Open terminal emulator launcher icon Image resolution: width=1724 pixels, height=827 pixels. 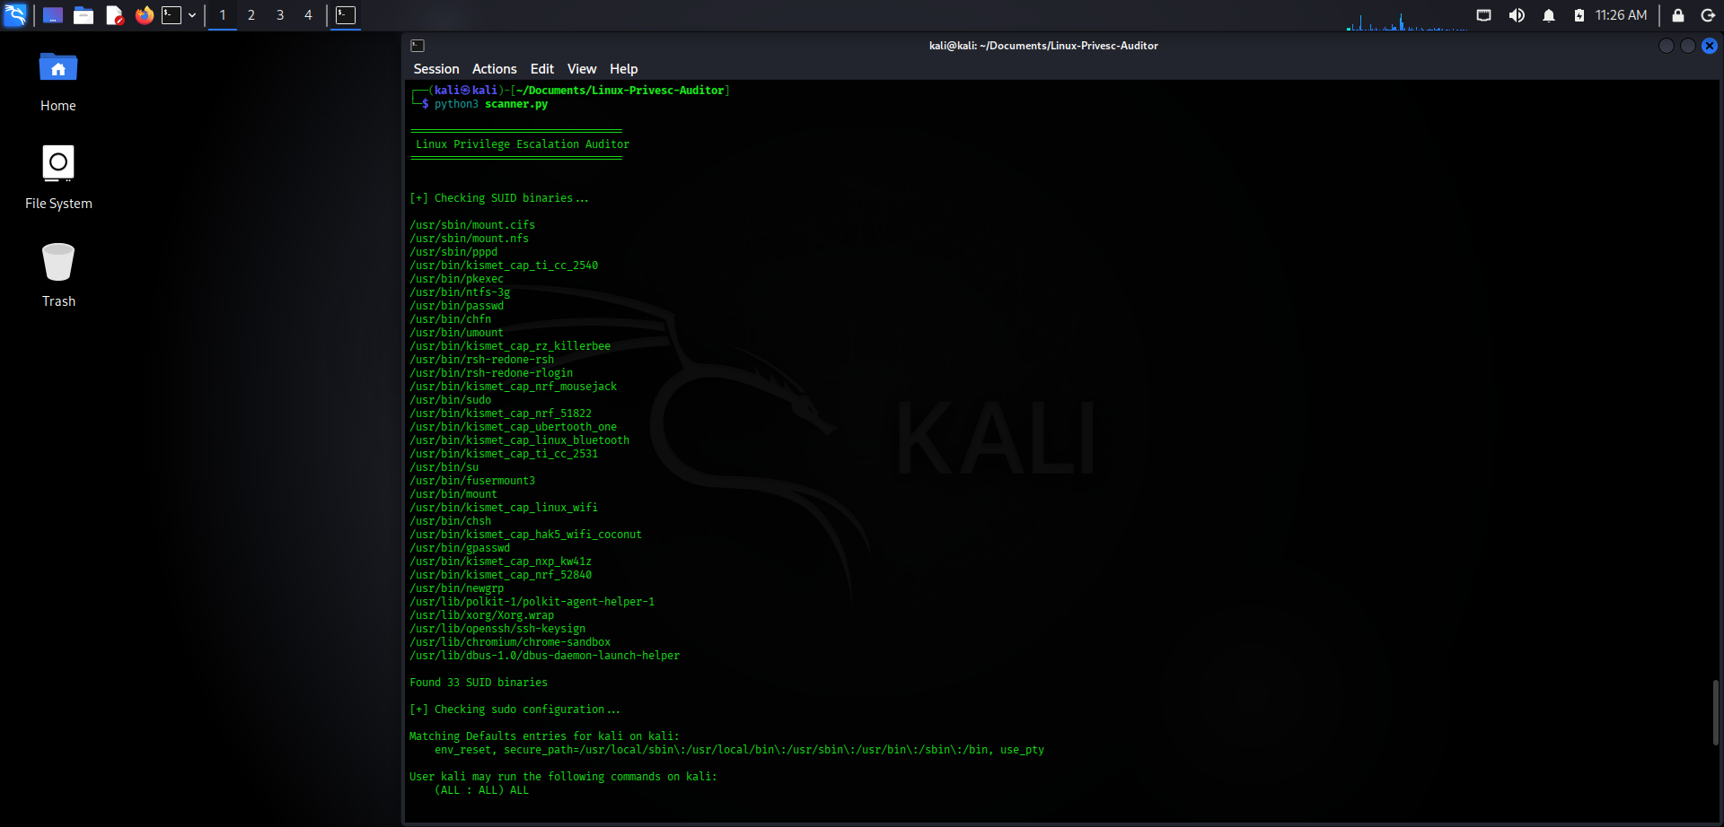pos(172,15)
